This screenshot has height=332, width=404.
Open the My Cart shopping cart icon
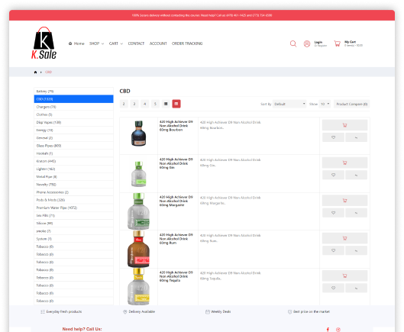click(337, 44)
